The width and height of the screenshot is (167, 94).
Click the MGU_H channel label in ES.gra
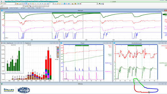point(110,54)
